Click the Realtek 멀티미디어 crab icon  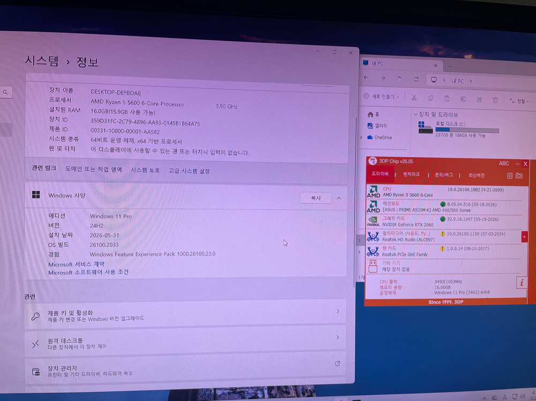373,236
